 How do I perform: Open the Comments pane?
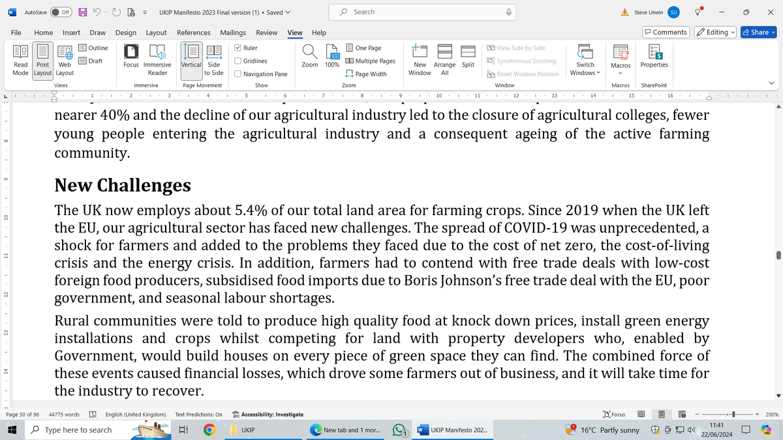pyautogui.click(x=666, y=32)
